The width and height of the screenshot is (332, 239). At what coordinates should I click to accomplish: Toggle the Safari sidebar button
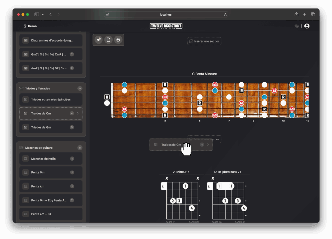click(x=37, y=14)
